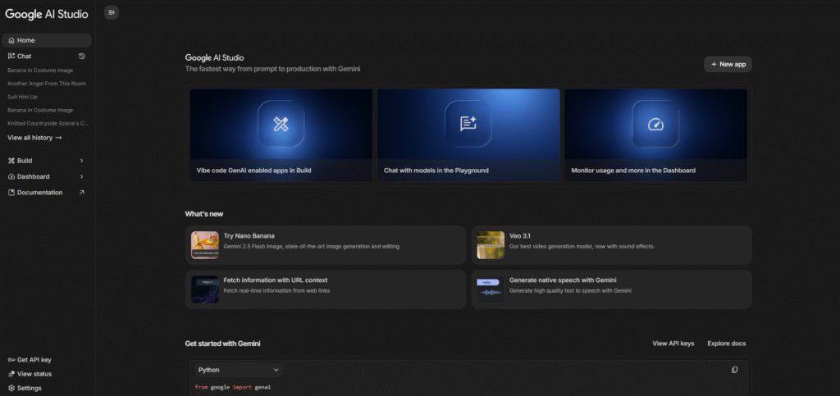
Task: Select Home in the sidebar
Action: coord(26,40)
